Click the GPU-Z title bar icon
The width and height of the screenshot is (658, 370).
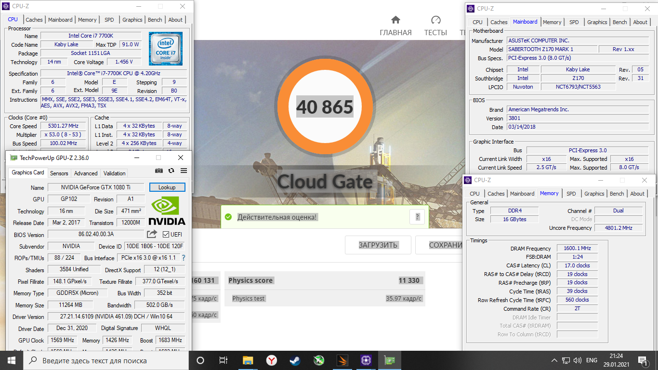coord(13,158)
